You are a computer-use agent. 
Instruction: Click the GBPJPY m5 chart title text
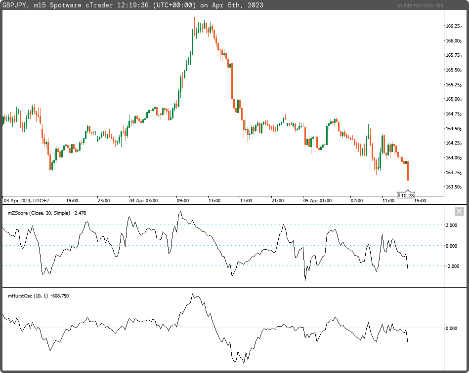(132, 5)
